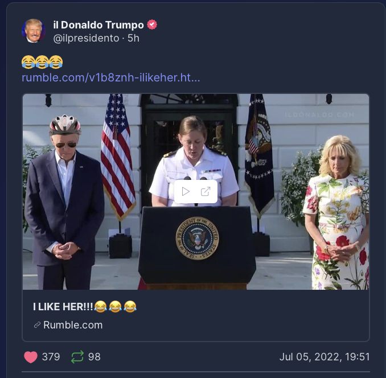Click the laughing emojis in post text
The height and width of the screenshot is (378, 386).
pos(42,62)
